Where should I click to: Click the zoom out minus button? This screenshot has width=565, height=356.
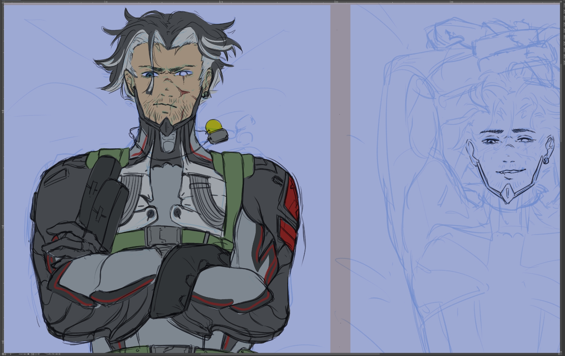21,354
